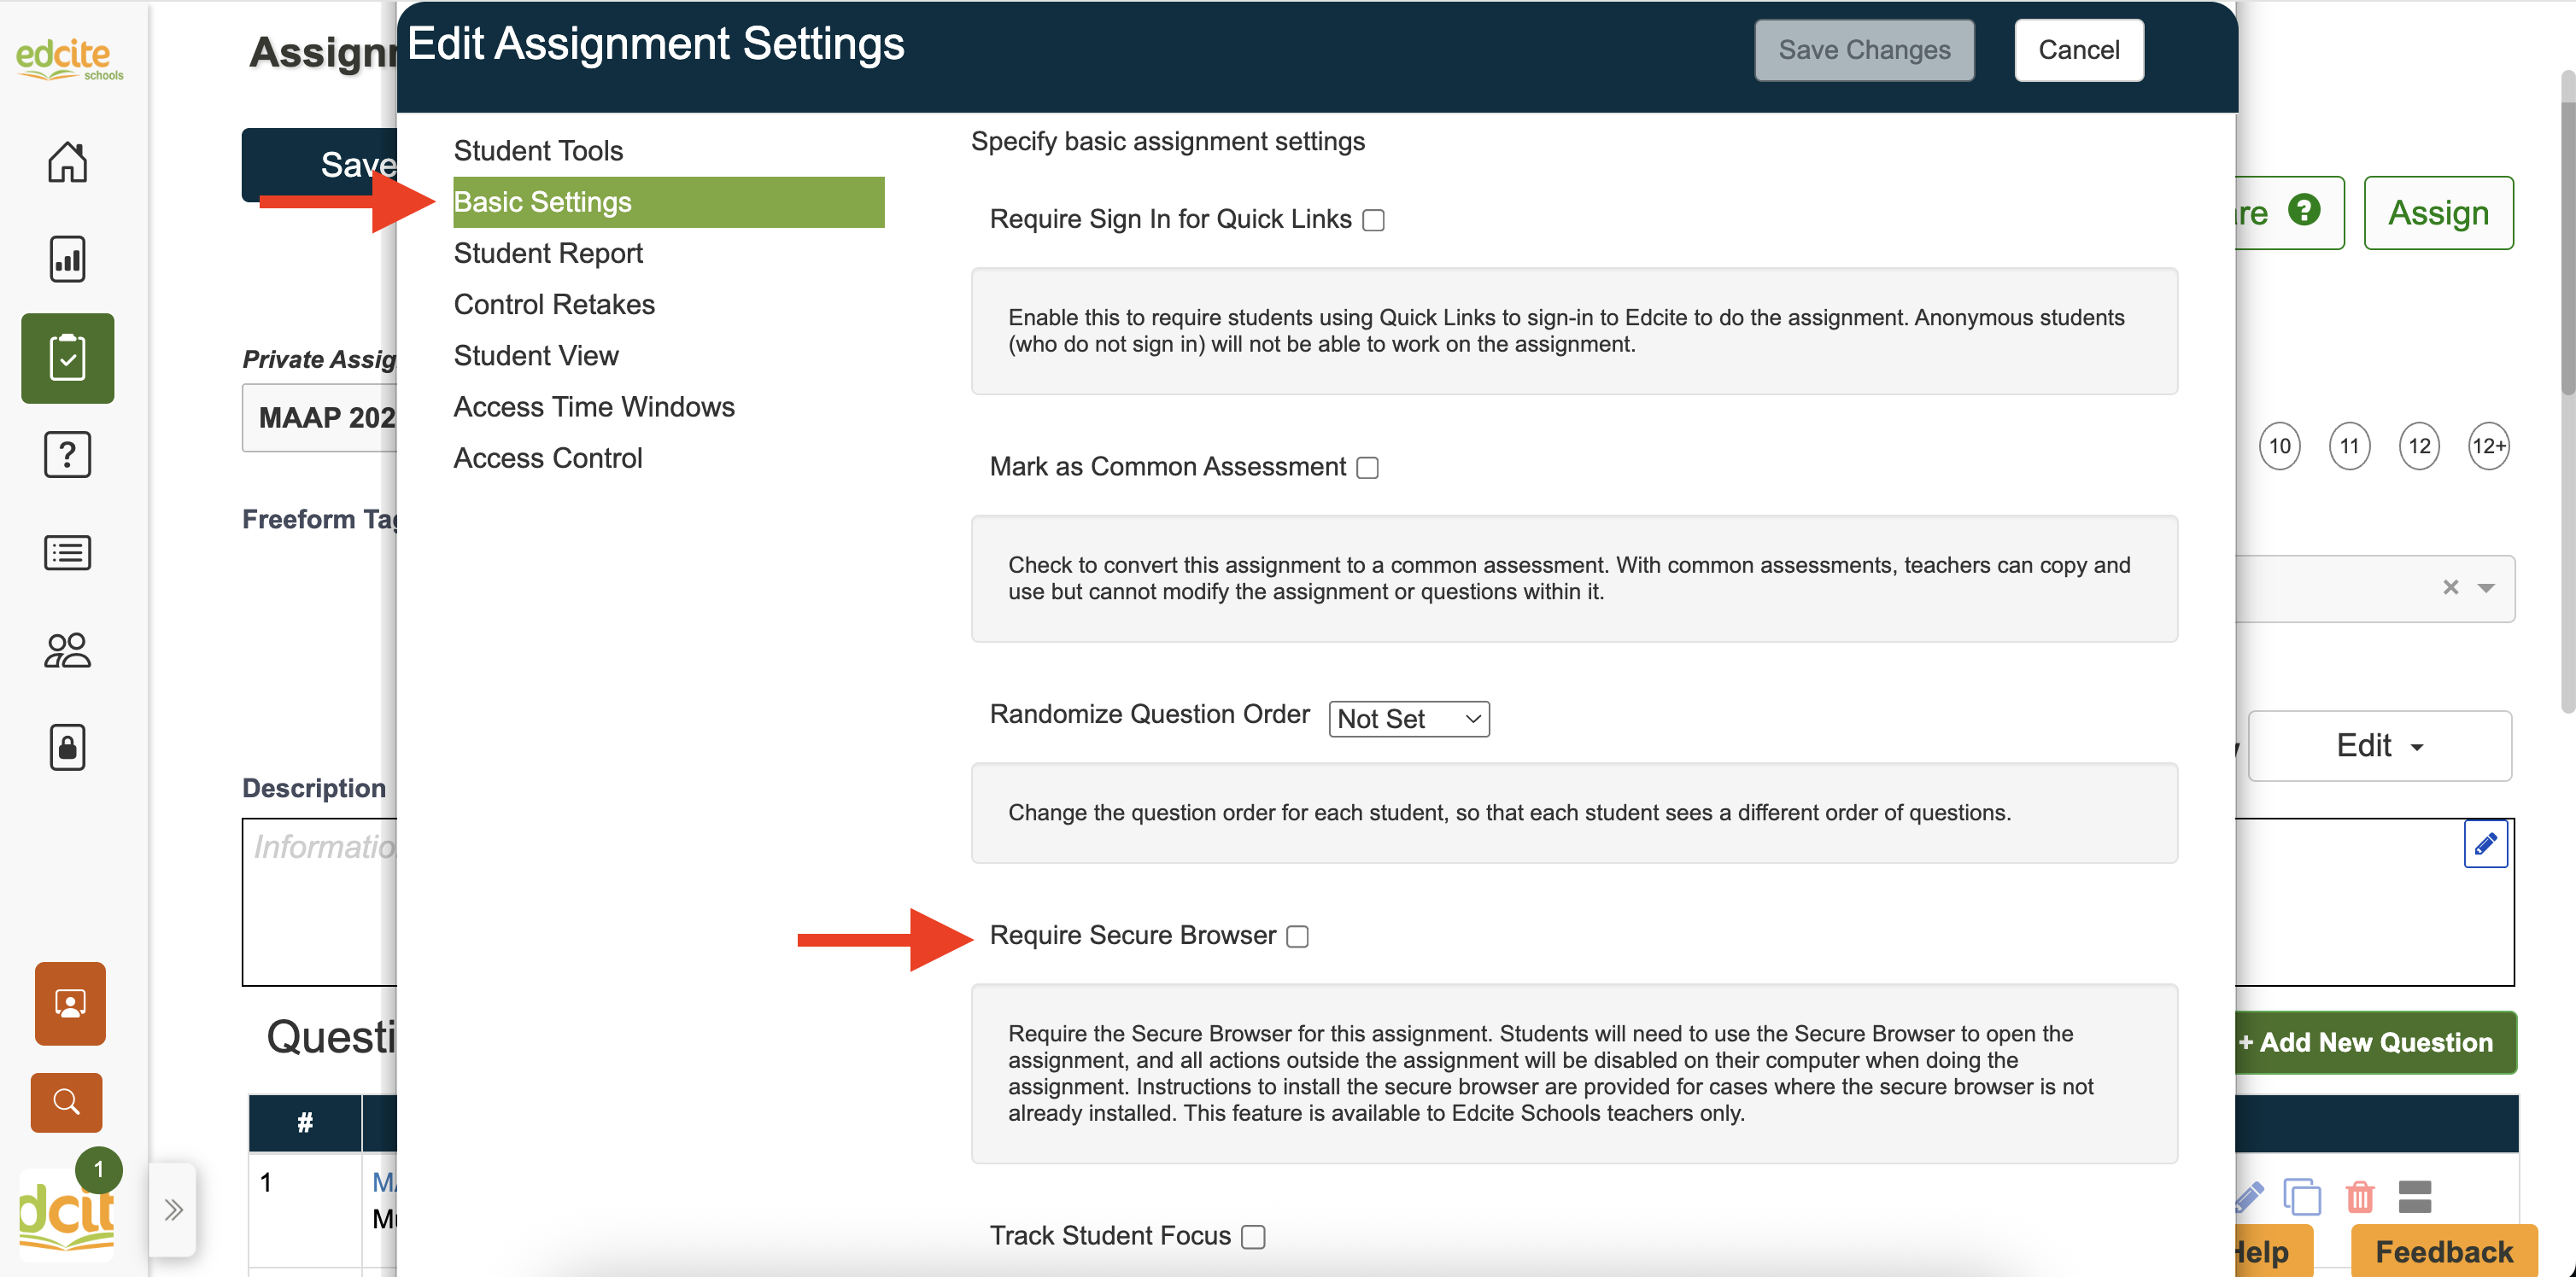This screenshot has width=2576, height=1277.
Task: Select Student Tools settings tab
Action: pyautogui.click(x=538, y=151)
